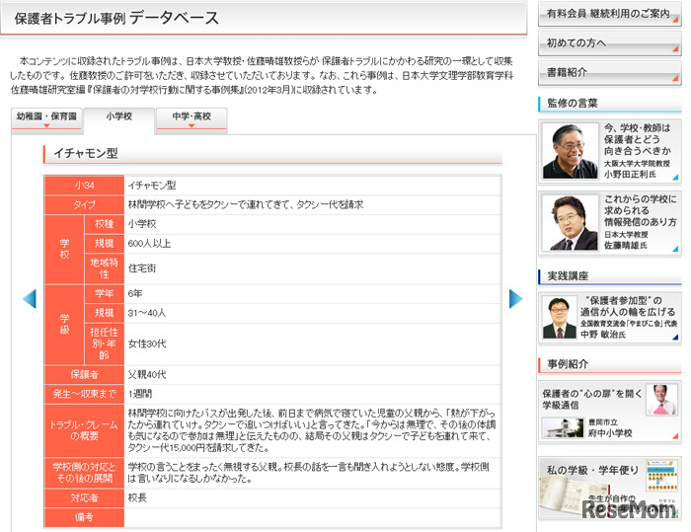This screenshot has width=691, height=532.
Task: Open 有料会員 継続利用のご案内 button
Action: coord(608,16)
